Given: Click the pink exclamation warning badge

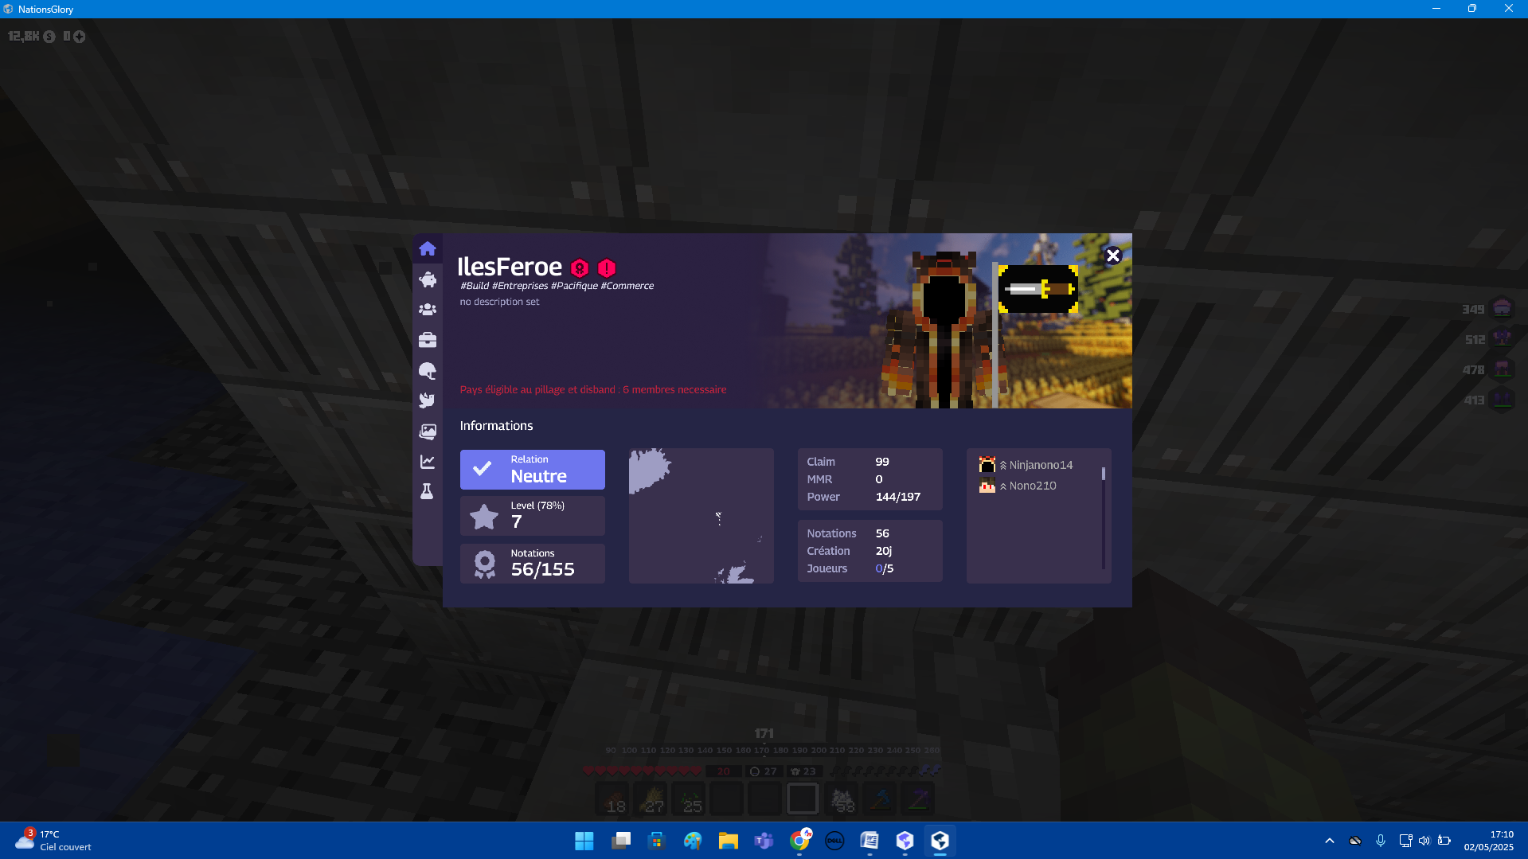Looking at the screenshot, I should pos(607,268).
